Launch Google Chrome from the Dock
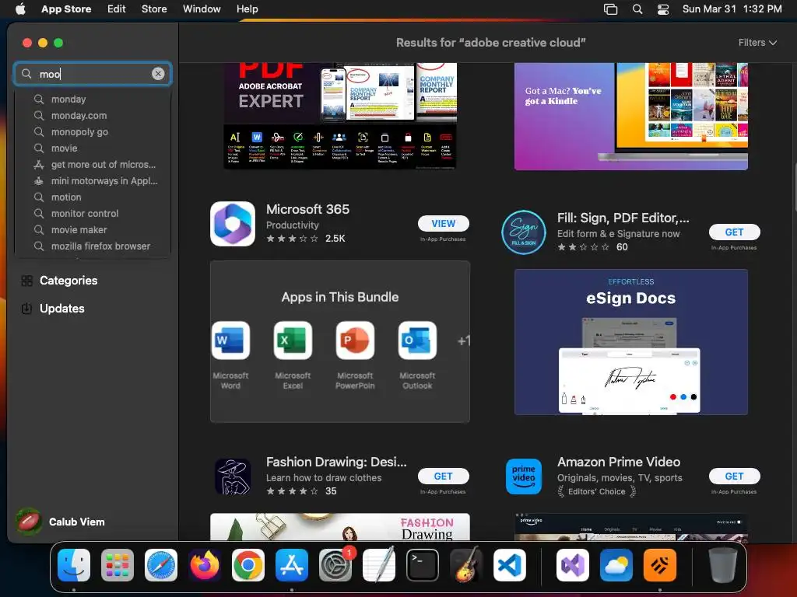This screenshot has height=597, width=797. tap(248, 565)
